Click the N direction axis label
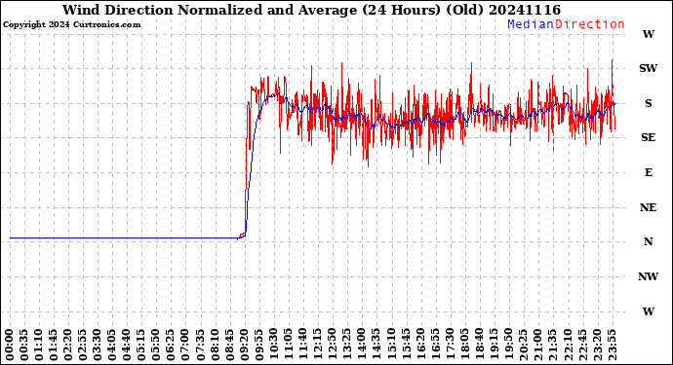The width and height of the screenshot is (673, 365). 648,241
